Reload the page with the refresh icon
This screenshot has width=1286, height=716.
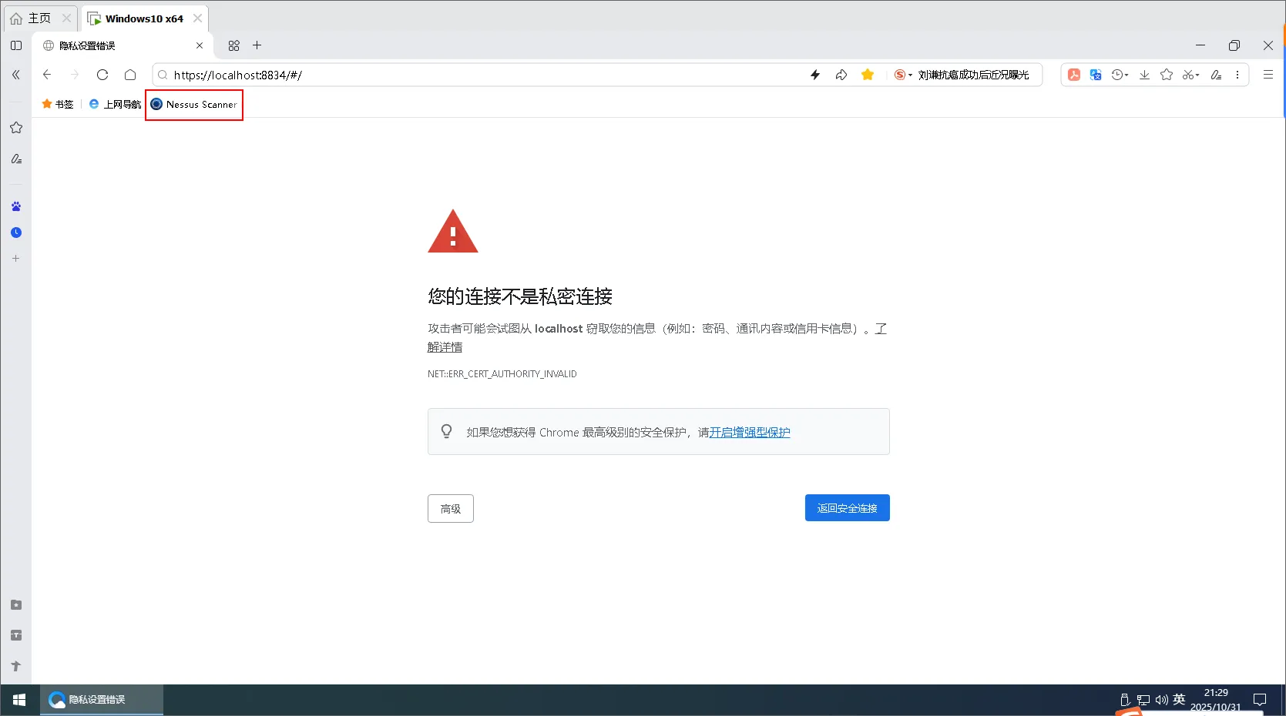(102, 75)
